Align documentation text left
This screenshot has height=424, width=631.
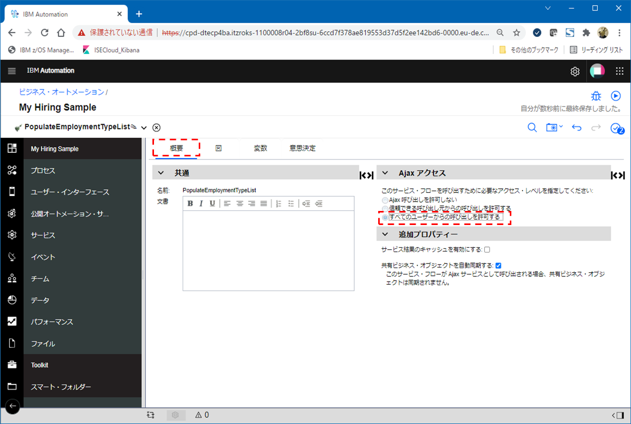pos(227,203)
